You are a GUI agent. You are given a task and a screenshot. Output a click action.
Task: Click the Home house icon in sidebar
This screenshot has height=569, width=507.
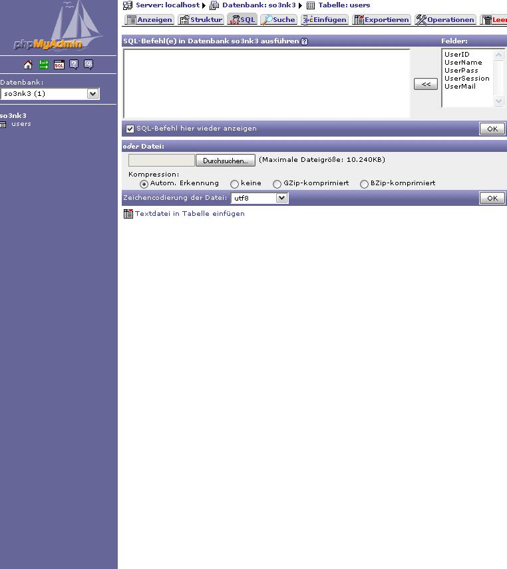click(x=28, y=65)
